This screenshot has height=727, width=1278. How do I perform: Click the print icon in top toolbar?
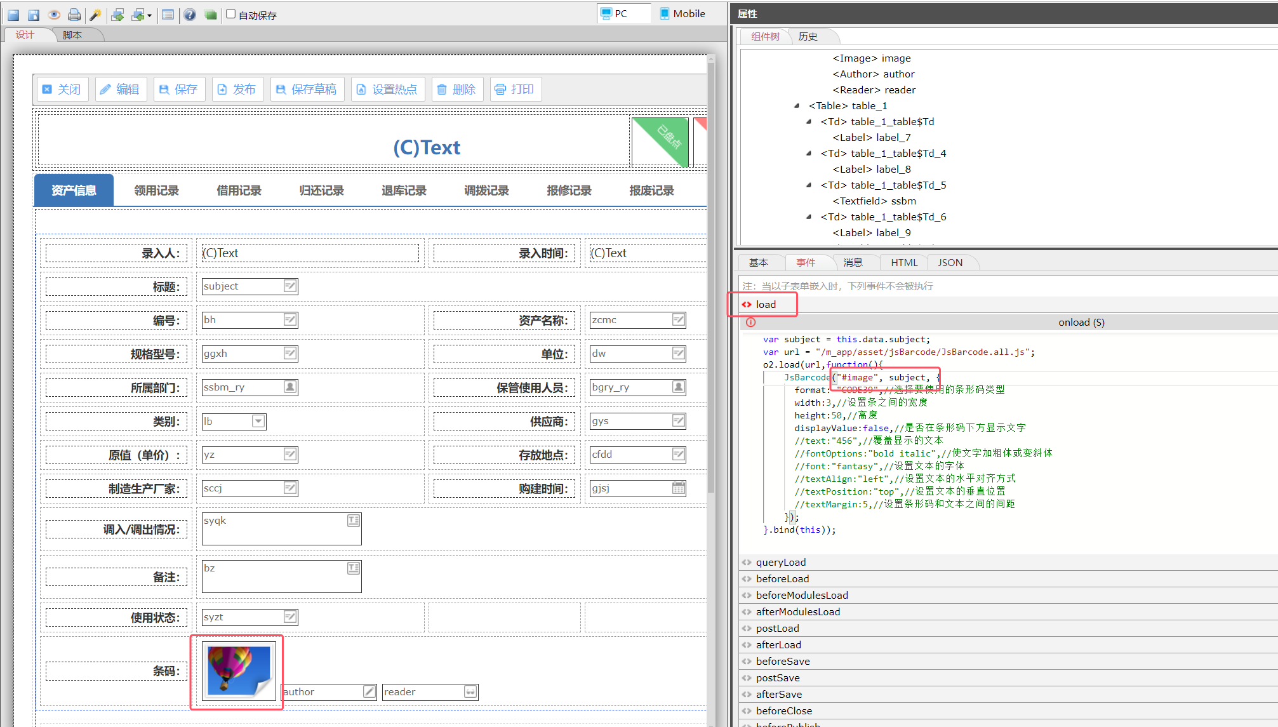(74, 15)
